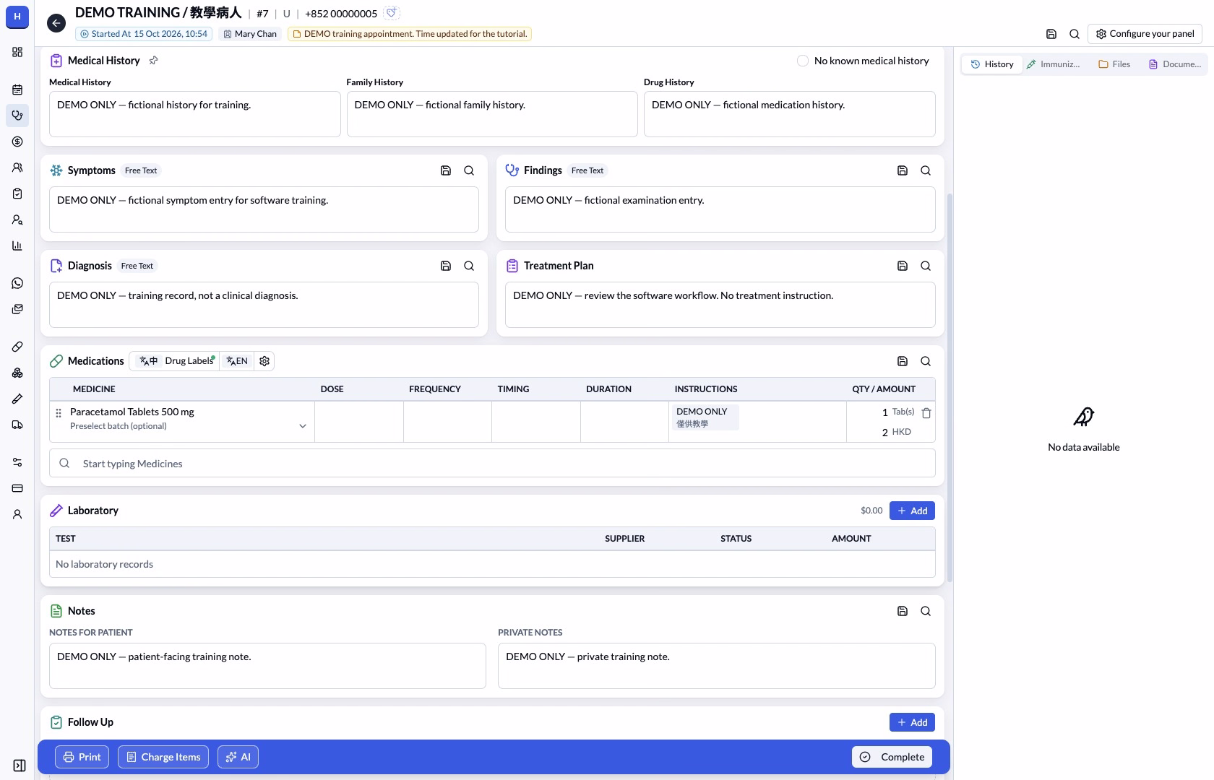Focus the Start typing Medicines search field
The width and height of the screenshot is (1214, 780).
click(492, 464)
